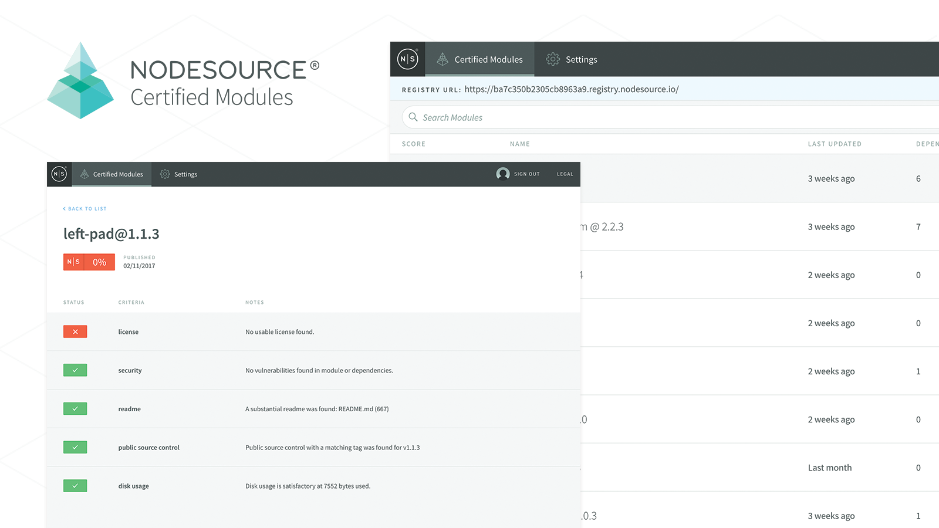This screenshot has height=528, width=939.
Task: Switch to Certified Modules tab in the front window
Action: click(x=112, y=174)
